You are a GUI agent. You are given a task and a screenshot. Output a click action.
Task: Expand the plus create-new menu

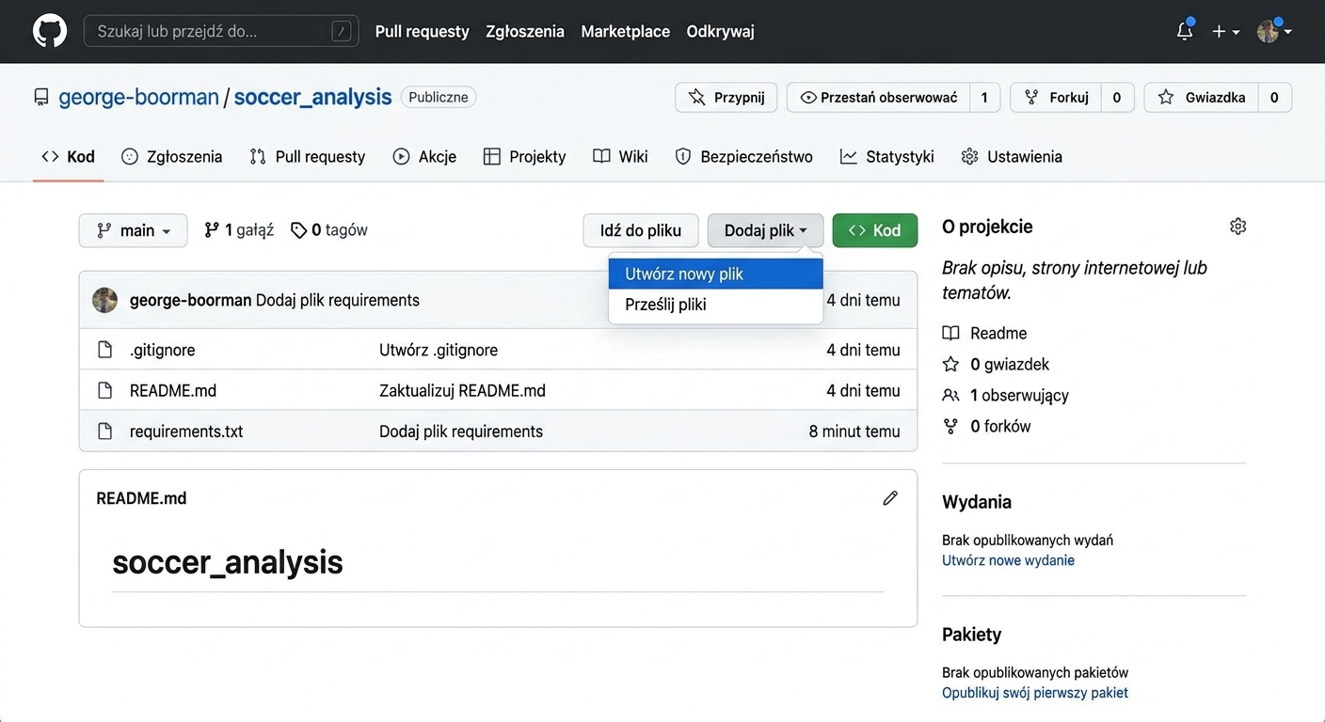pyautogui.click(x=1225, y=31)
